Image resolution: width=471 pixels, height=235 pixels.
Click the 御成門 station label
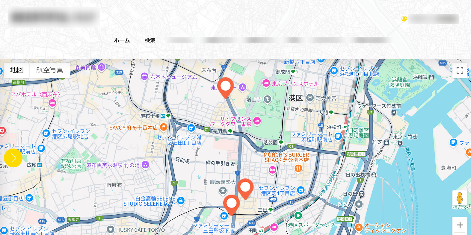point(283,72)
